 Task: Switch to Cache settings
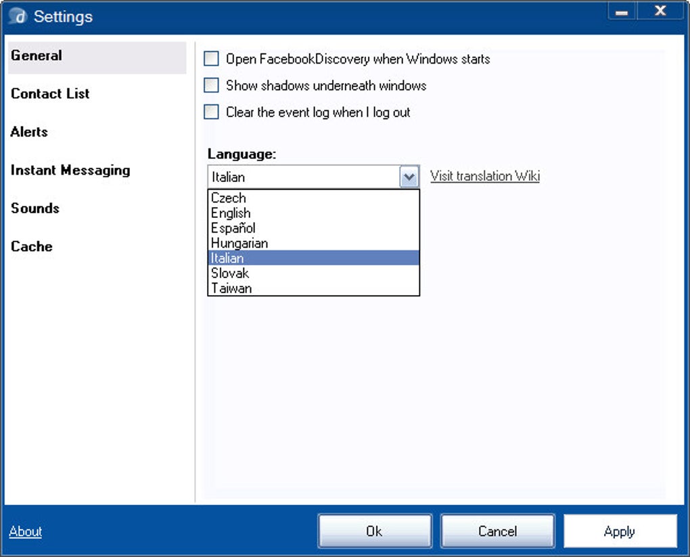click(32, 246)
